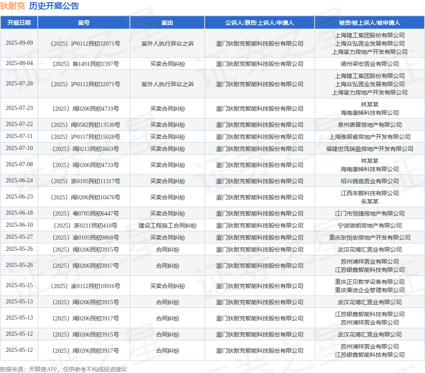Screen dimensions: 425x373
Task: Click case number 闽0206民初10476号
Action: [85, 197]
